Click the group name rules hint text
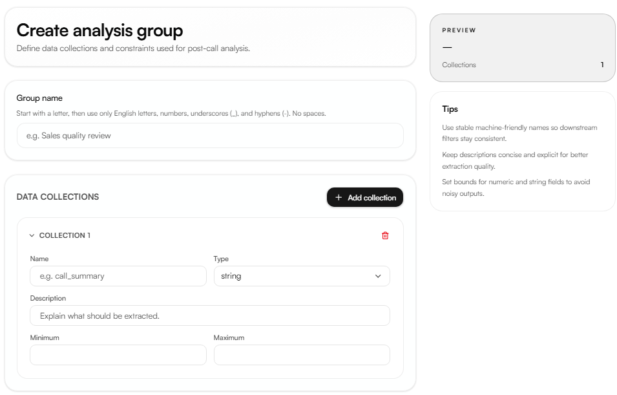 click(171, 113)
